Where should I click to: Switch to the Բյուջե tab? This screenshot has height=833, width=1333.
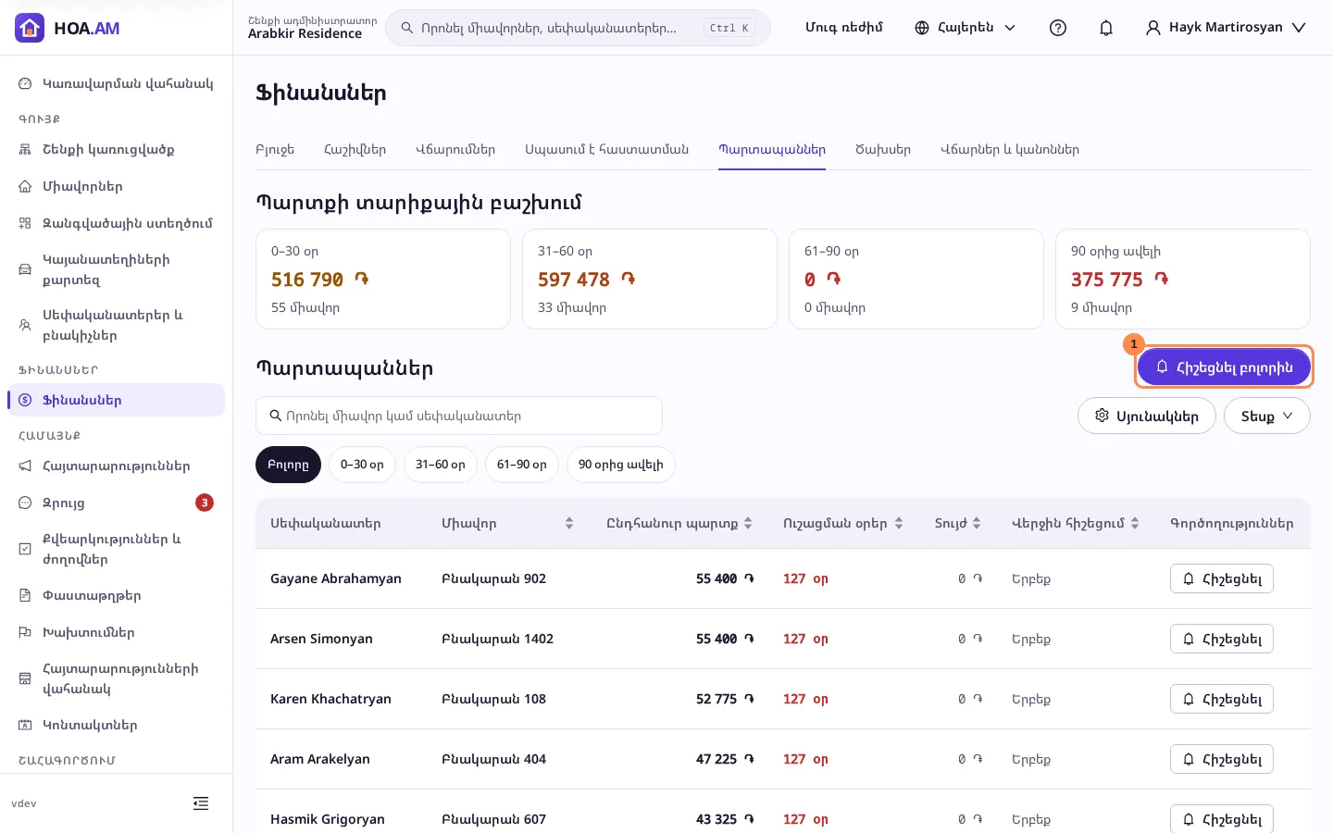coord(275,149)
